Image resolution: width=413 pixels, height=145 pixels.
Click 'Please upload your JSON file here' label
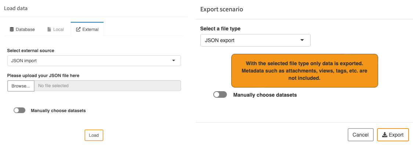[x=43, y=76]
